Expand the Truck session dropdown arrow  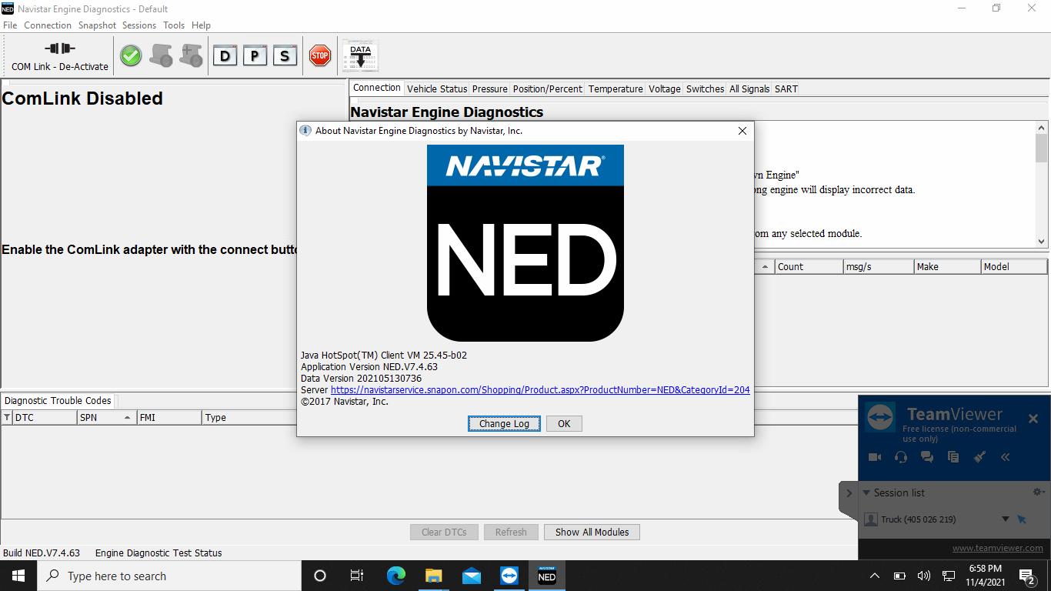click(1005, 519)
